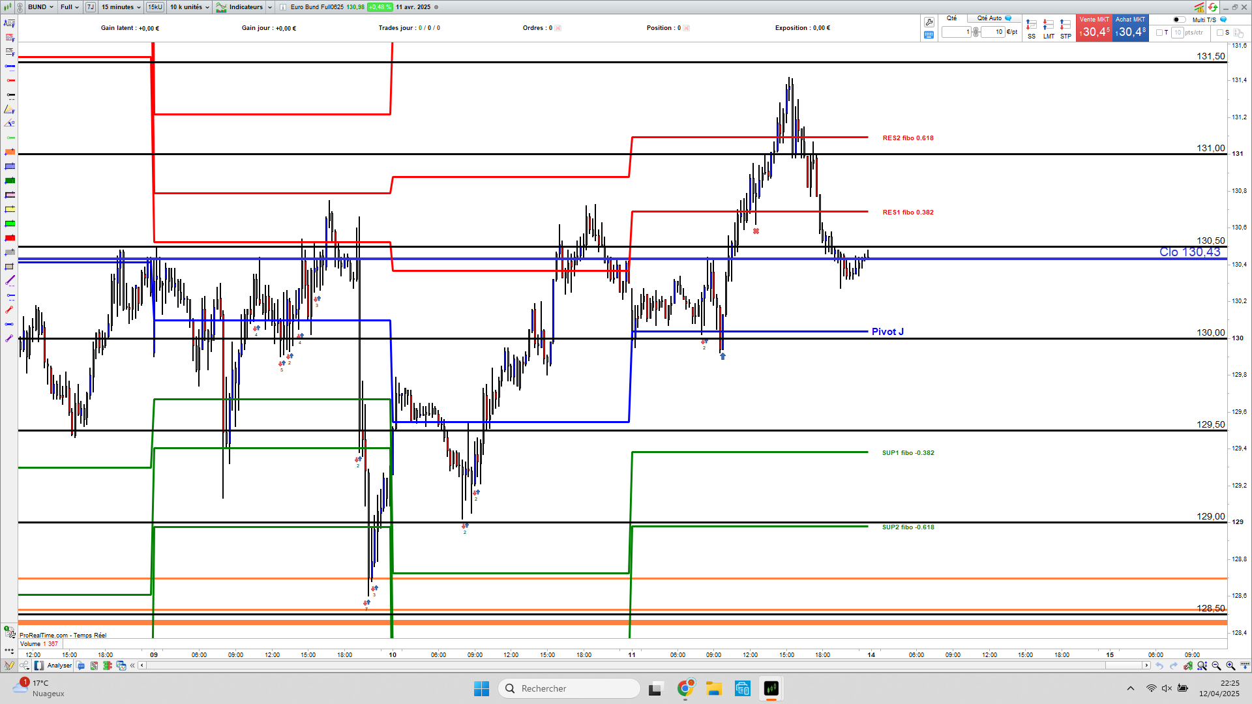Enable the S checkbox for stop
1252x704 pixels.
click(x=1220, y=33)
